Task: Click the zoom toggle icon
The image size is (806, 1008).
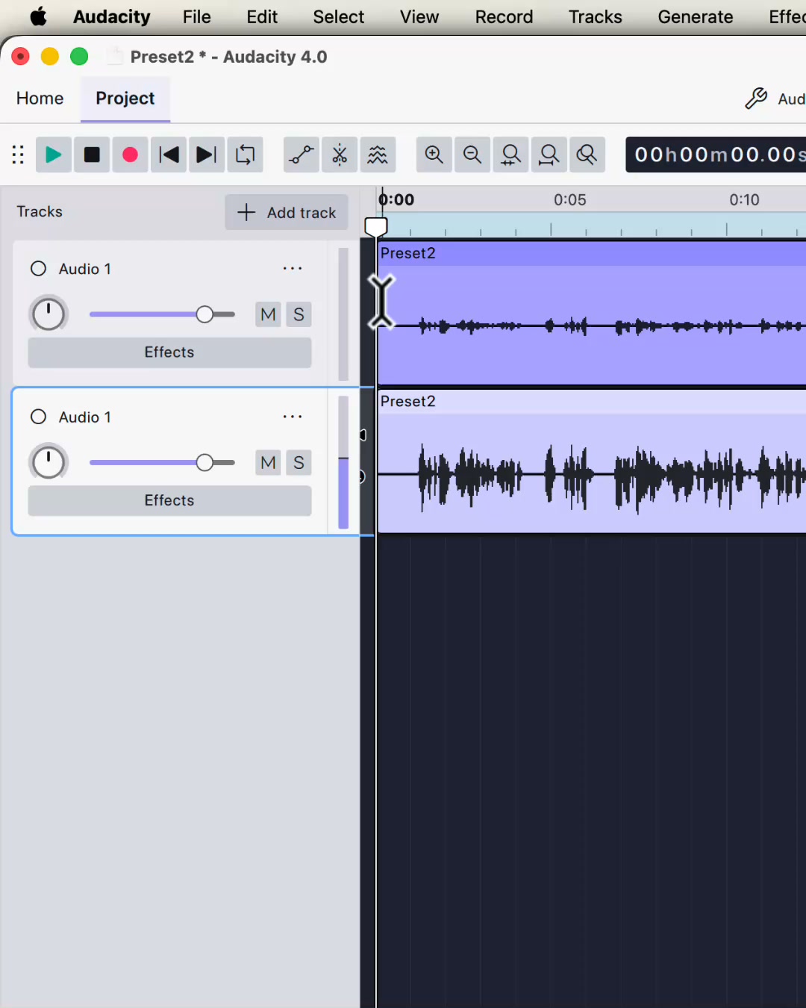Action: 587,155
